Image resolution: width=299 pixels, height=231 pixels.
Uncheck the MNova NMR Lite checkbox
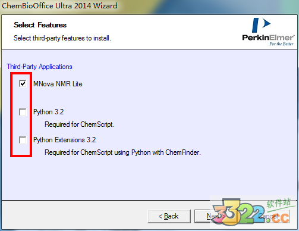[23, 83]
